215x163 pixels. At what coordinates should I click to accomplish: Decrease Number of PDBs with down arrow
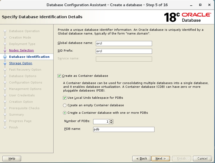point(111,123)
